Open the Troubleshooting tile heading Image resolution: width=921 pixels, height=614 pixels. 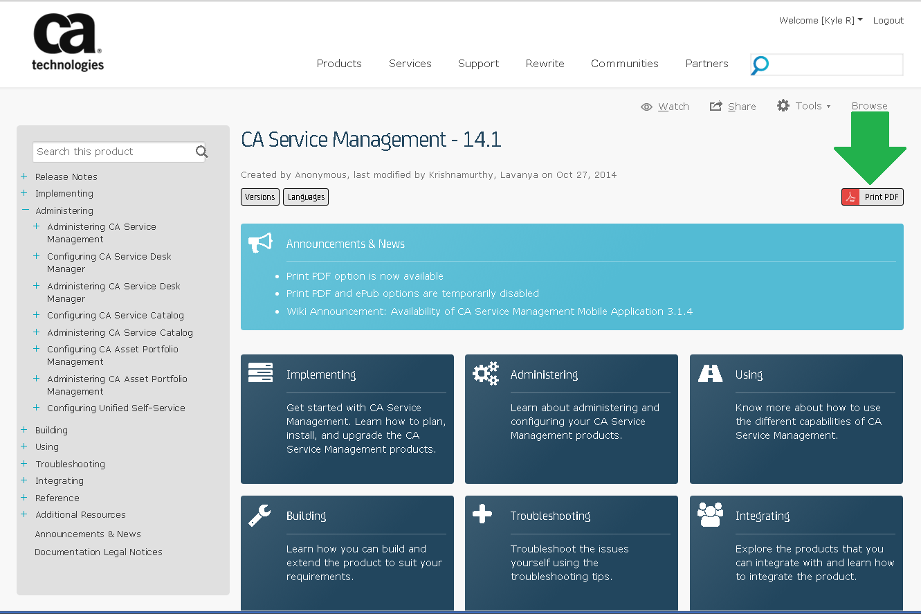pos(550,516)
